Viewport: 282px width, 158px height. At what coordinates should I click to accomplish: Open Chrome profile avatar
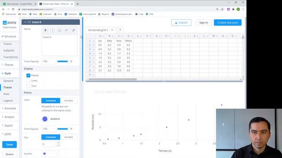coord(238,9)
